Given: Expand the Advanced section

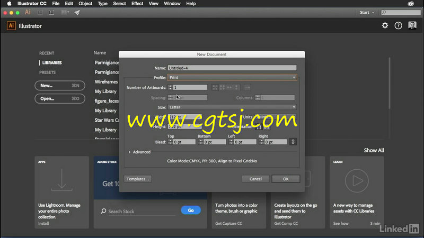Looking at the screenshot, I should click(139, 152).
